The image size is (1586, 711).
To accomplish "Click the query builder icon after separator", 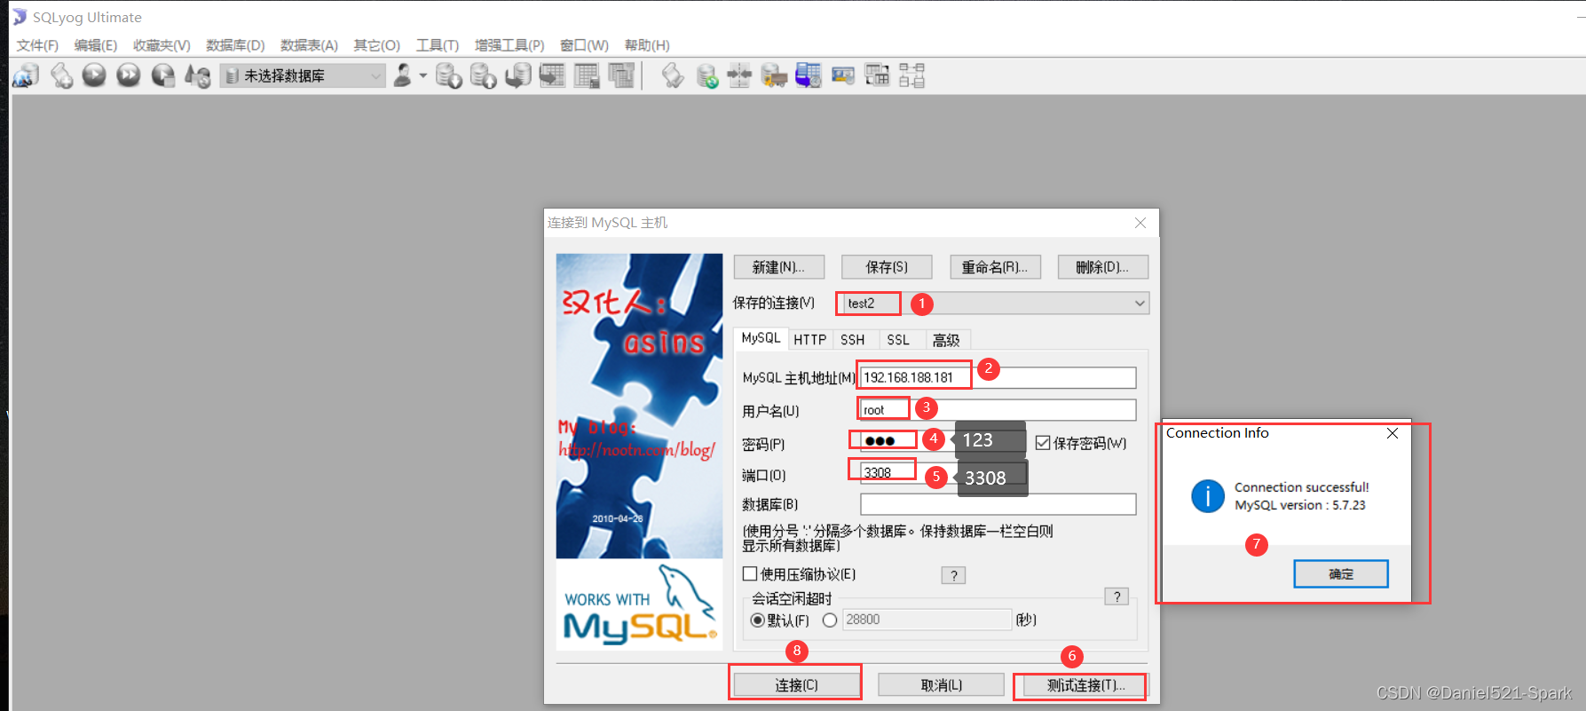I will [673, 75].
